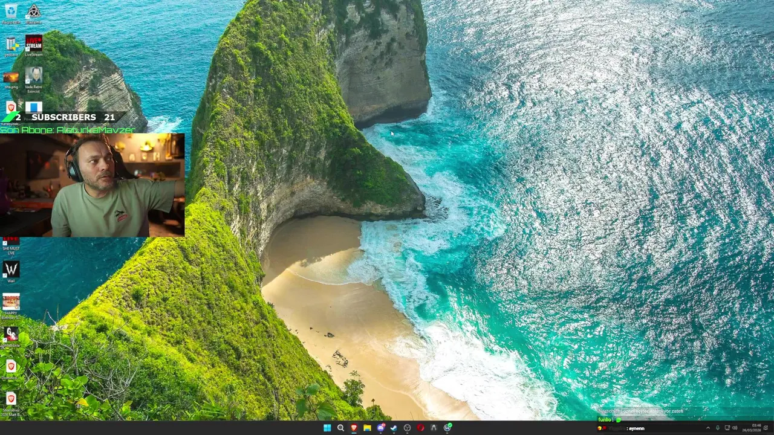Click the Subscribers counter overlay
The height and width of the screenshot is (435, 774).
(63, 117)
